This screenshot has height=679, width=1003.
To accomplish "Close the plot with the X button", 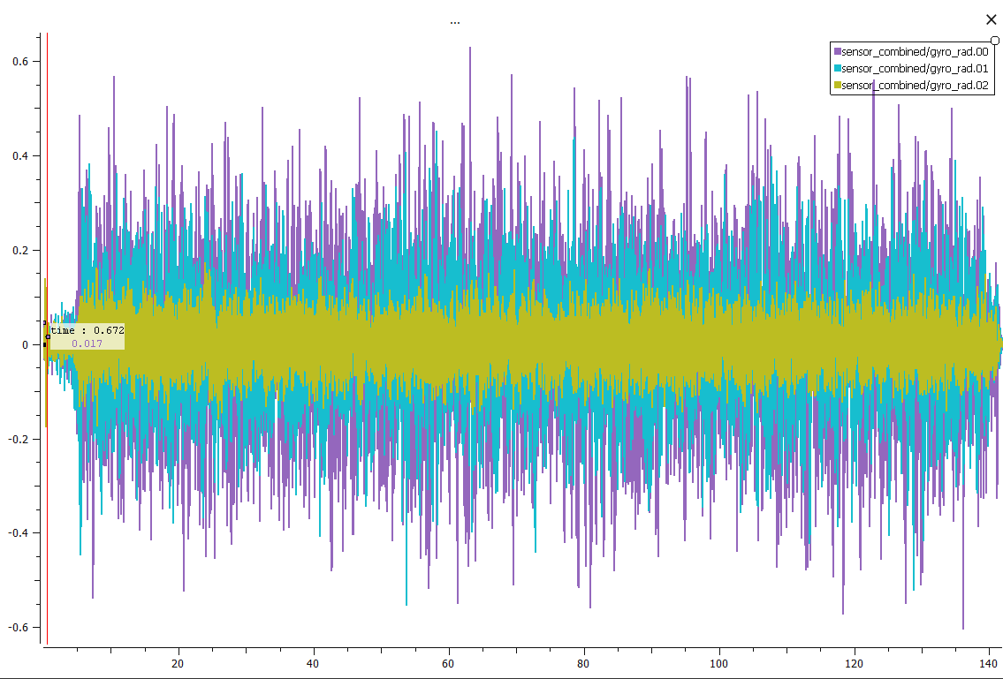I will click(991, 19).
